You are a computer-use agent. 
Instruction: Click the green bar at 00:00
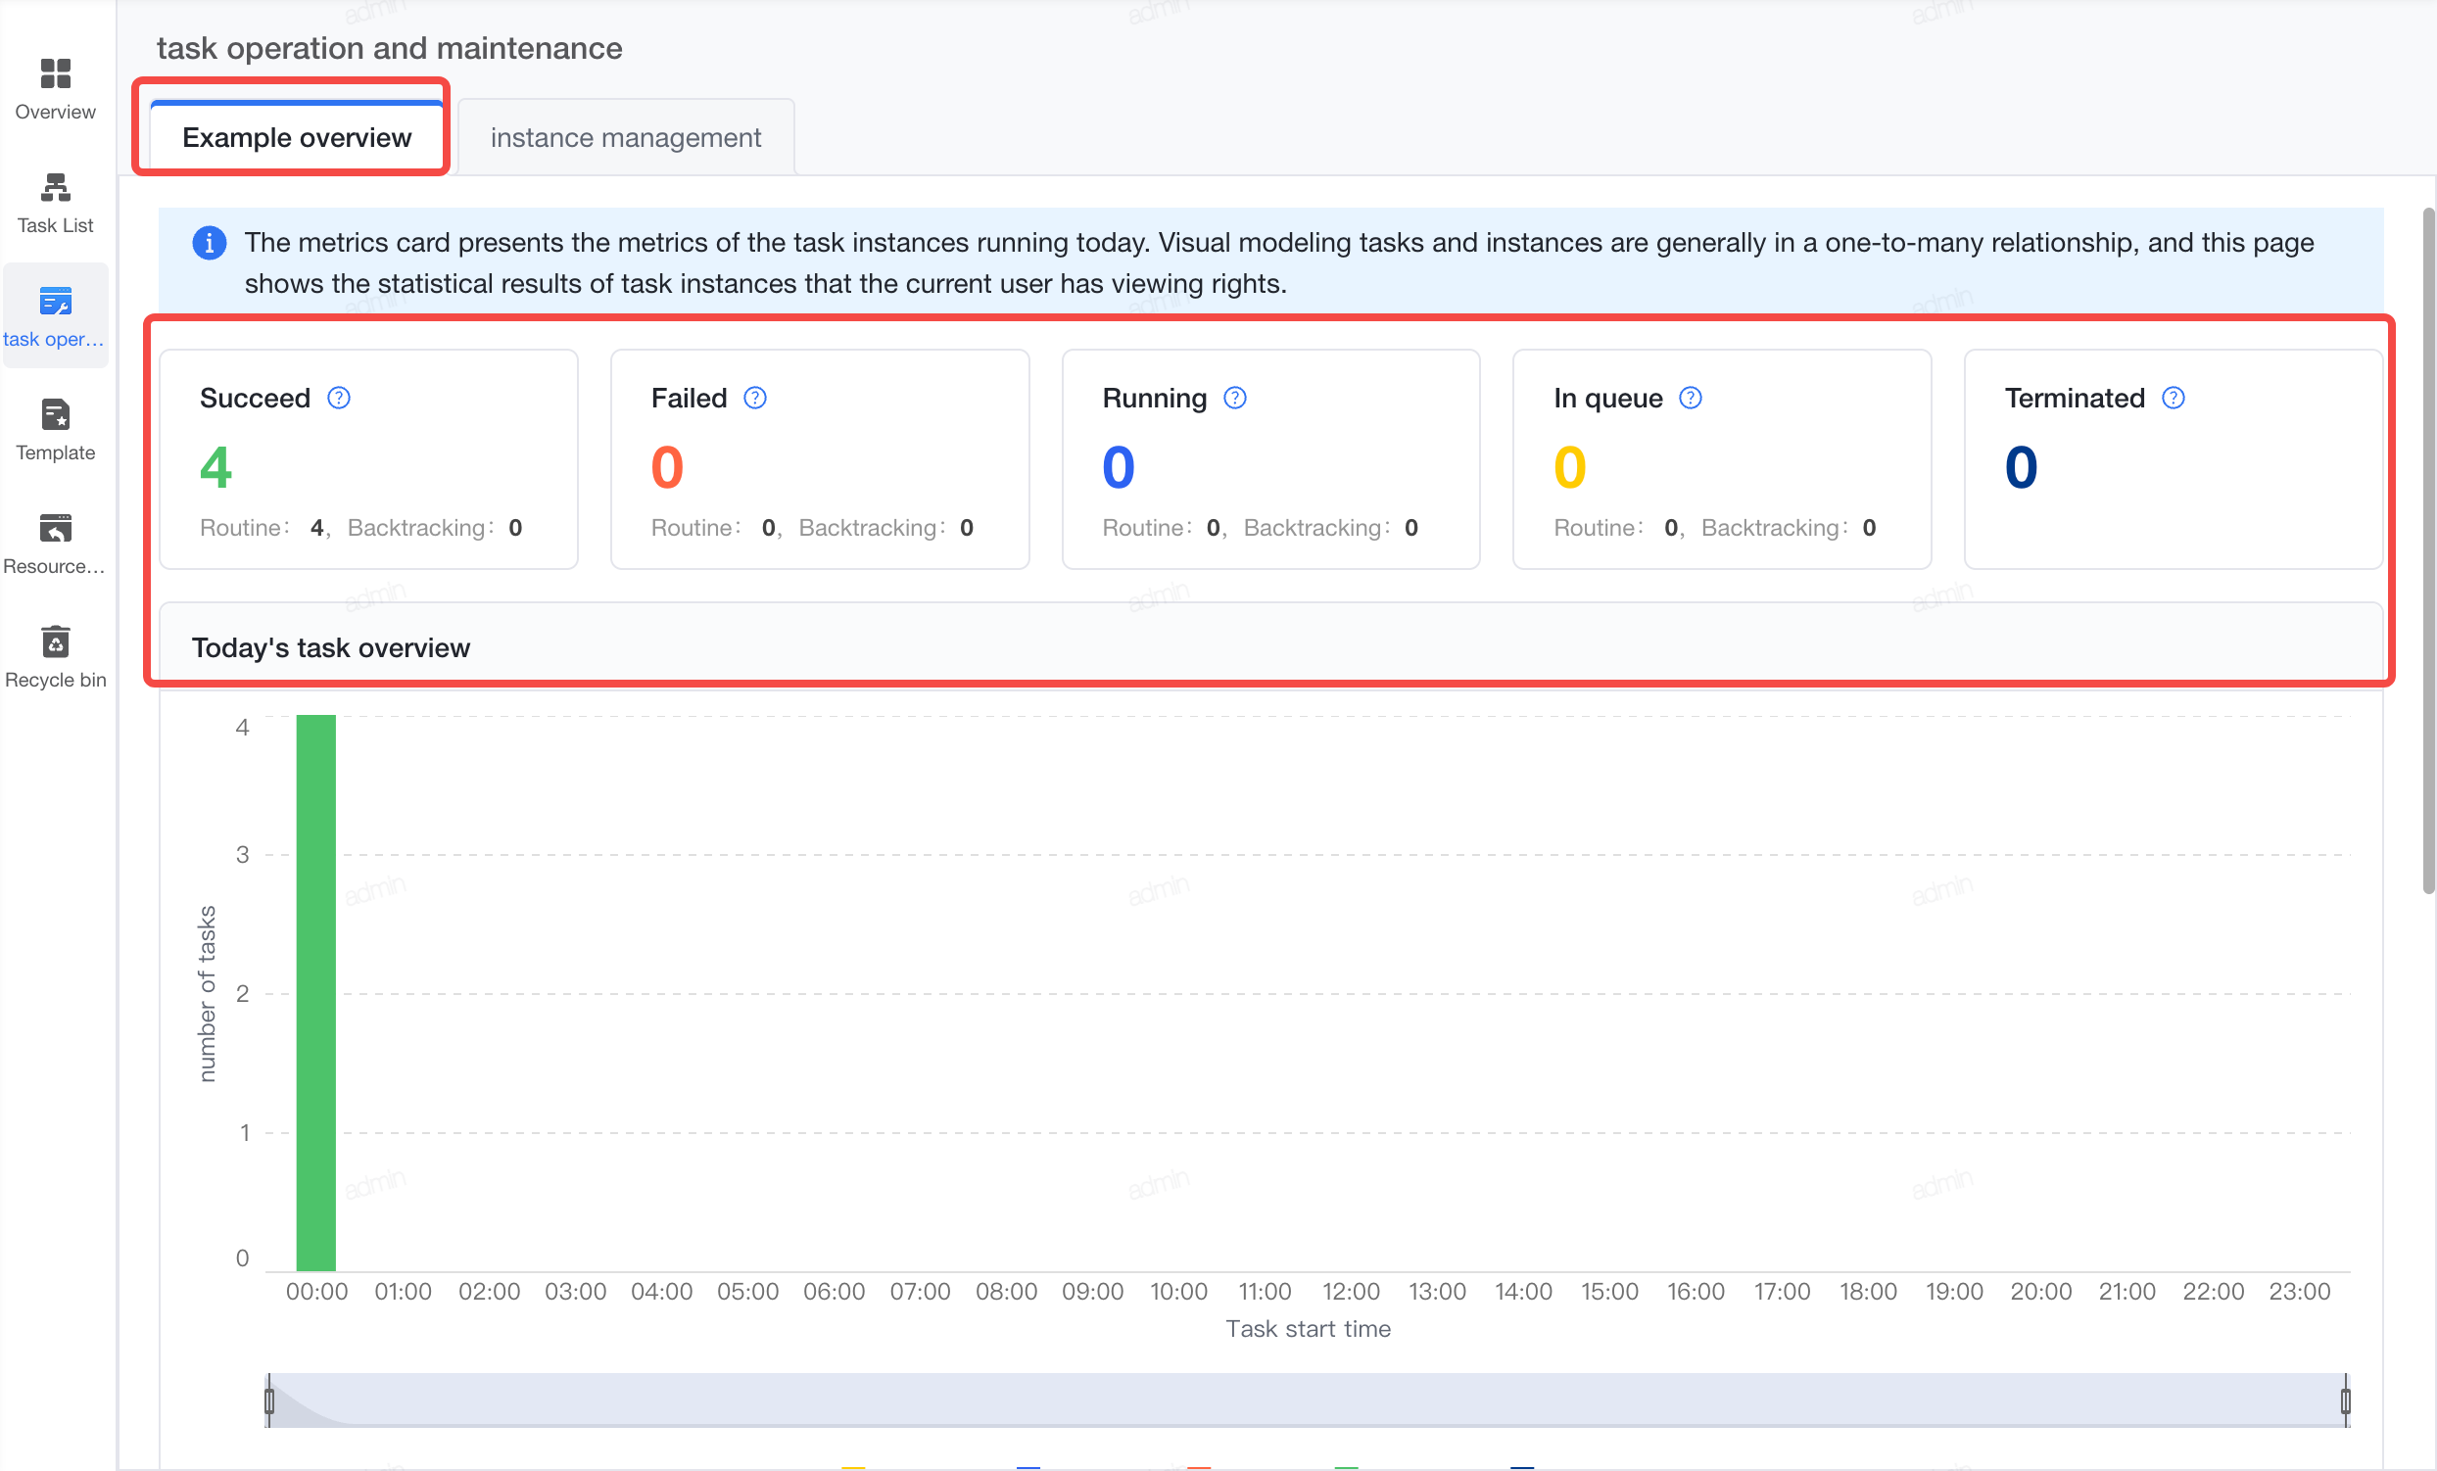(316, 992)
